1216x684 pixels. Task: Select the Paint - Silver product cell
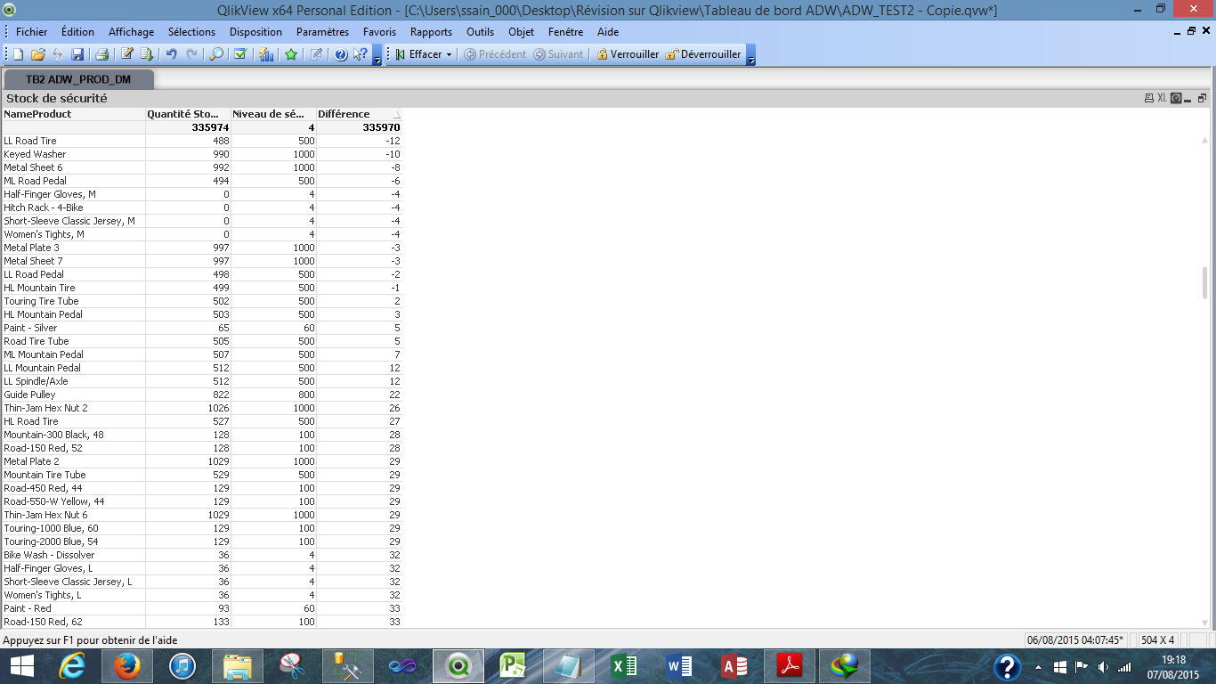click(74, 328)
